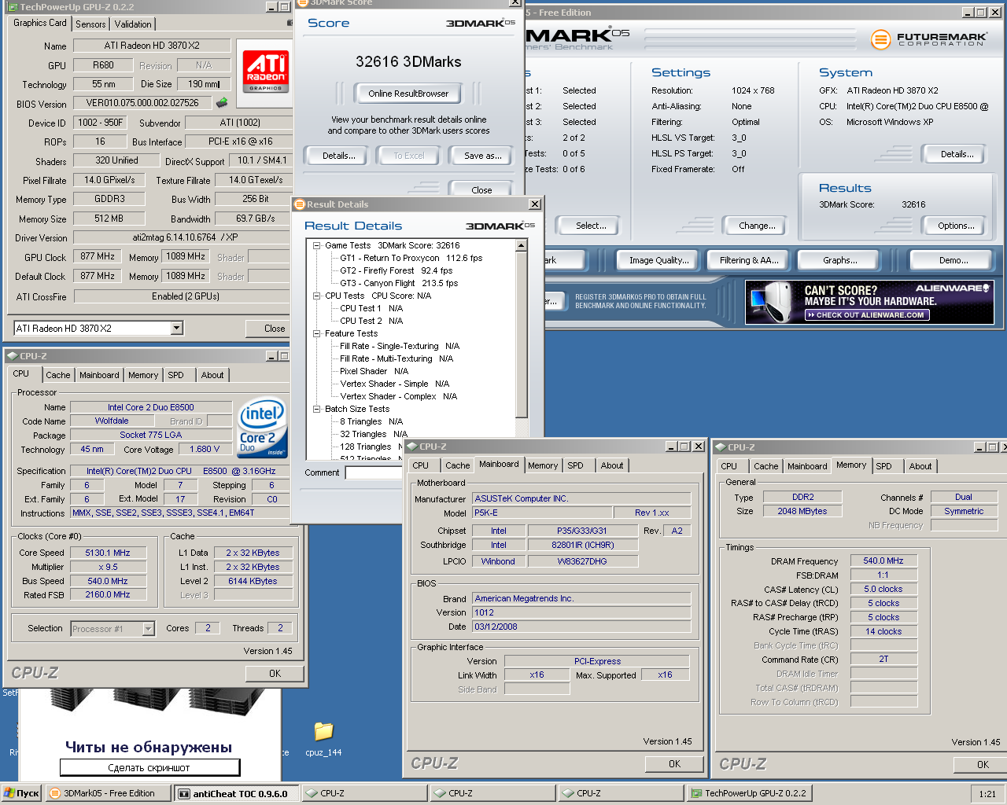The width and height of the screenshot is (1007, 805).
Task: Select the GT1 - Return To Proxycon row
Action: tap(411, 258)
